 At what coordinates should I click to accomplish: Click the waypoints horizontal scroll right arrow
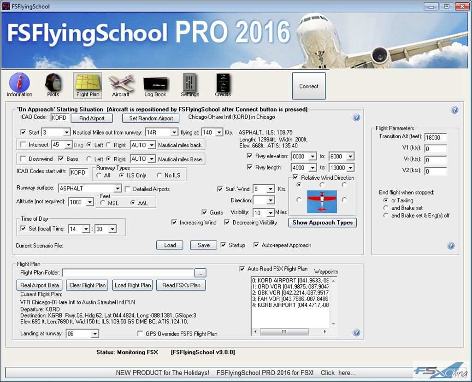pyautogui.click(x=325, y=332)
